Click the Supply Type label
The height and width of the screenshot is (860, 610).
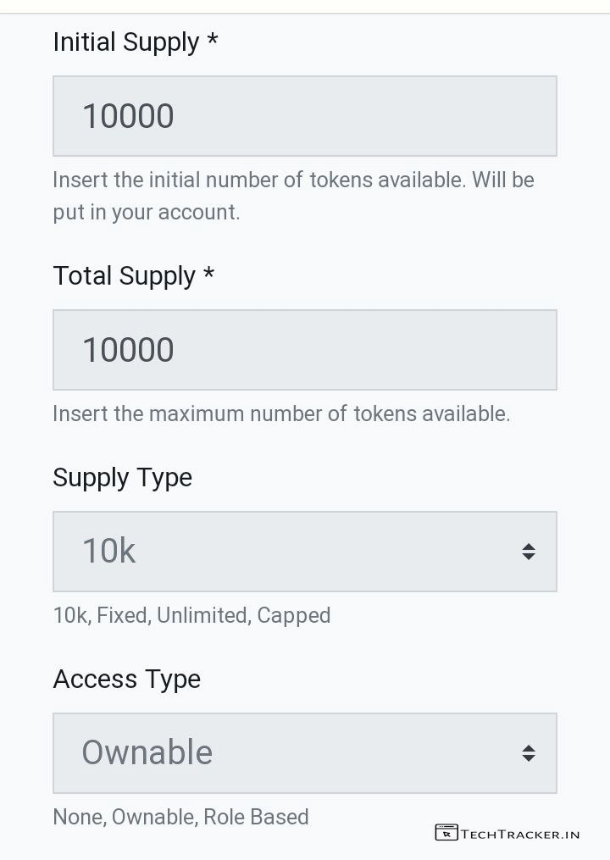[x=122, y=478]
